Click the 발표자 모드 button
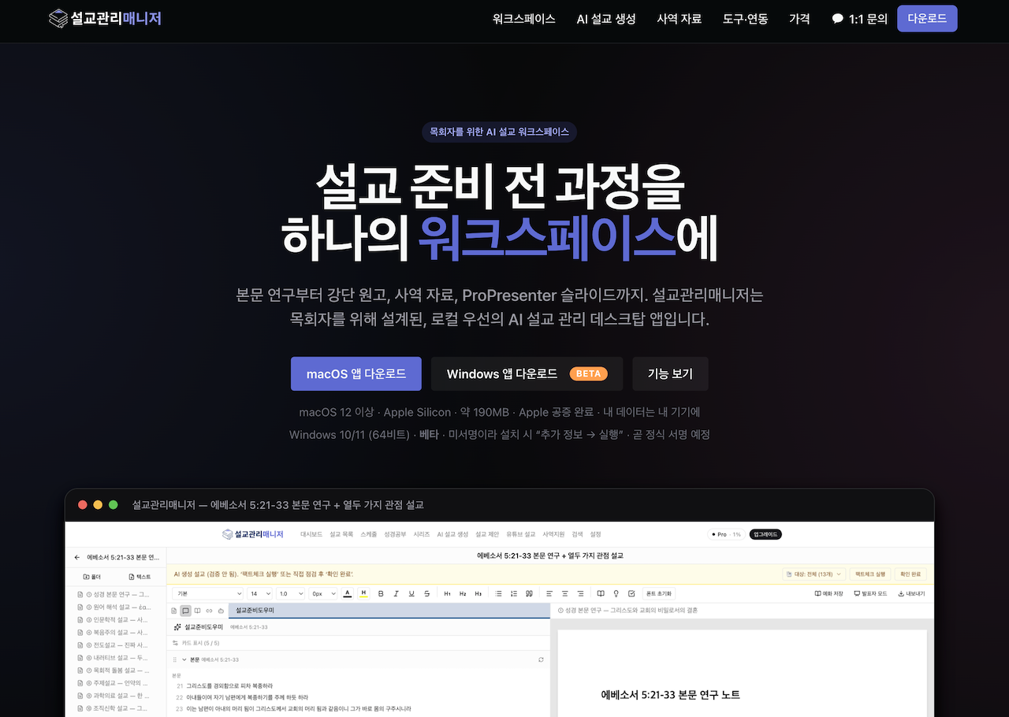Image resolution: width=1009 pixels, height=717 pixels. (871, 593)
